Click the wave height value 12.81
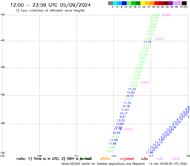The image size is (190, 166). 140,65
